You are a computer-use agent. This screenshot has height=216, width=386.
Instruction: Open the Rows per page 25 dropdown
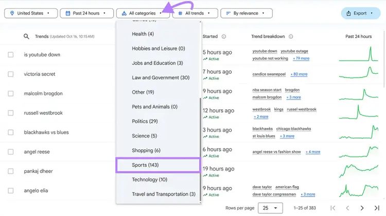point(270,208)
